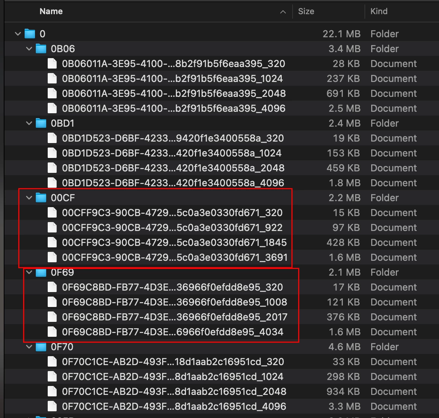Select the 00CF folder icon

pyautogui.click(x=41, y=197)
